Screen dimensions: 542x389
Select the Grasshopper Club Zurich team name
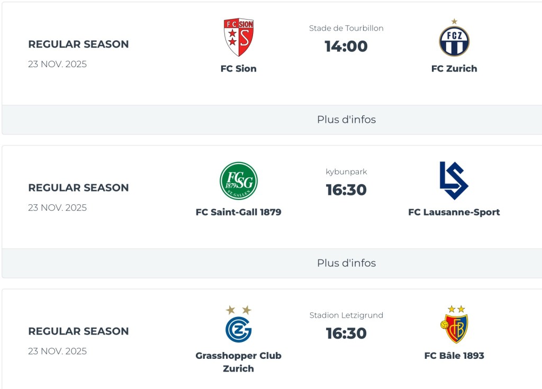click(x=238, y=362)
